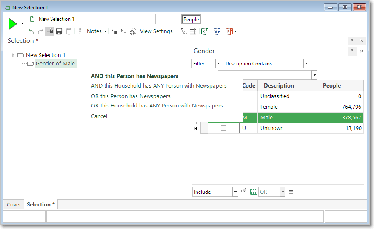Click the expand indent lines icon
Viewport: 374px width, 229px height.
tap(124, 31)
